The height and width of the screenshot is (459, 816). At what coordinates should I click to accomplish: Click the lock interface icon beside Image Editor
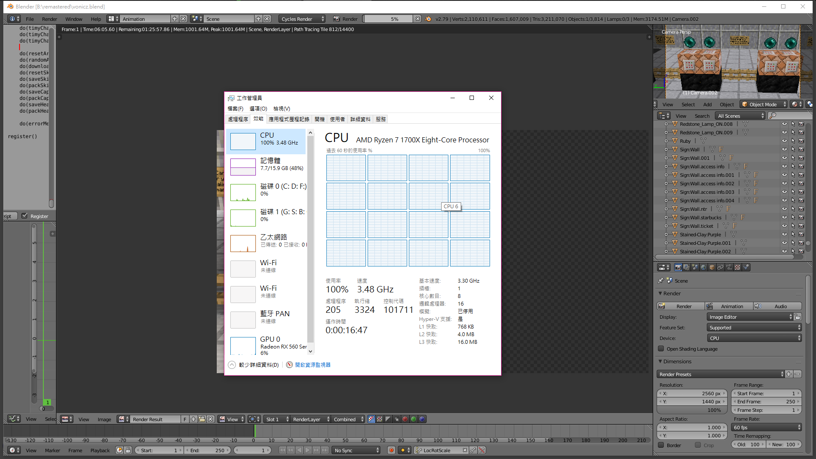tap(798, 317)
